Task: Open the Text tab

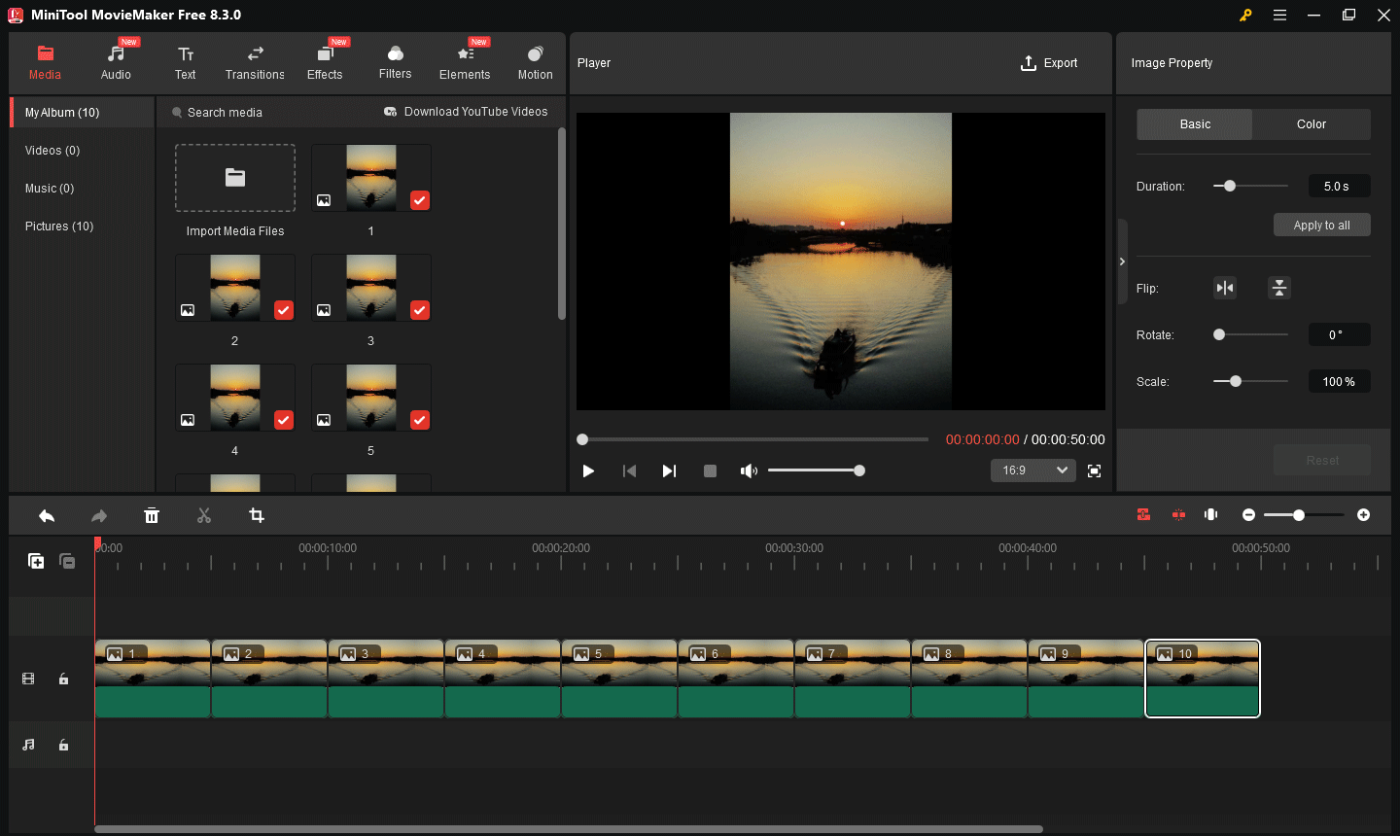Action: pos(185,63)
